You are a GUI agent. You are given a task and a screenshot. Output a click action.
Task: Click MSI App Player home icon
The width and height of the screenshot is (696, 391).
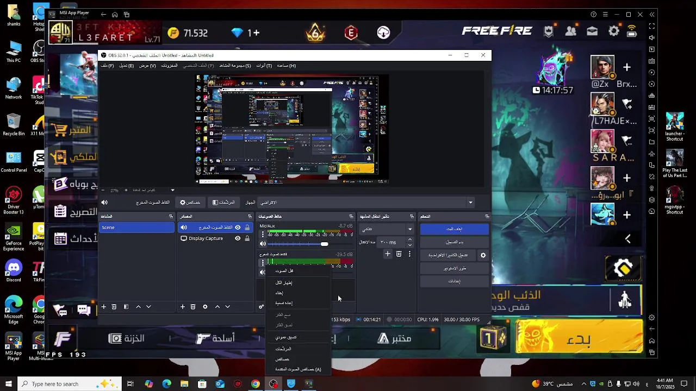(x=115, y=15)
